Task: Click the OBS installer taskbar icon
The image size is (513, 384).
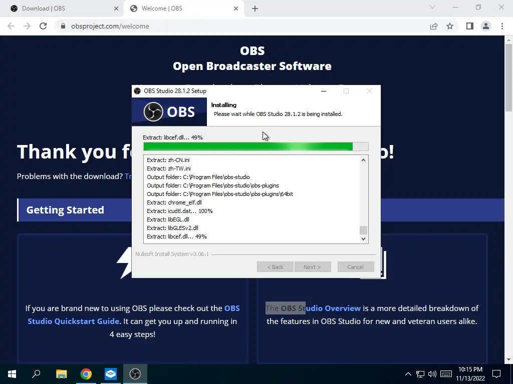Action: [135, 374]
